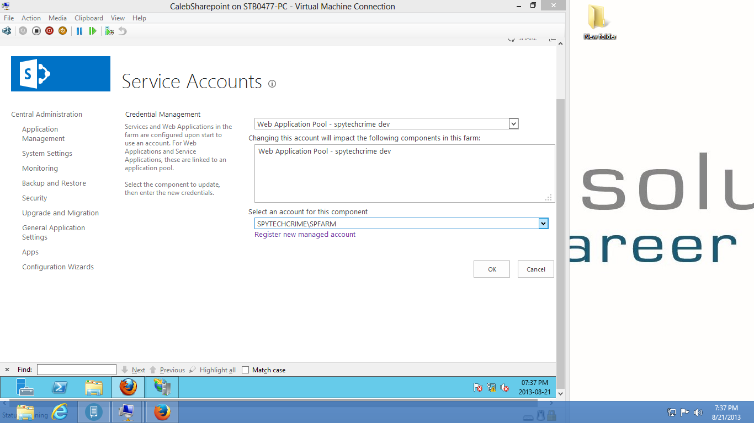Screen dimensions: 754x423
Task: Open the Monitoring section
Action: 40,169
